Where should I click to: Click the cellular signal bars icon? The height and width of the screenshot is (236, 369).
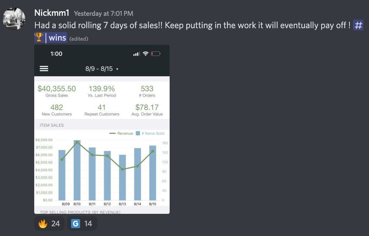[137, 54]
